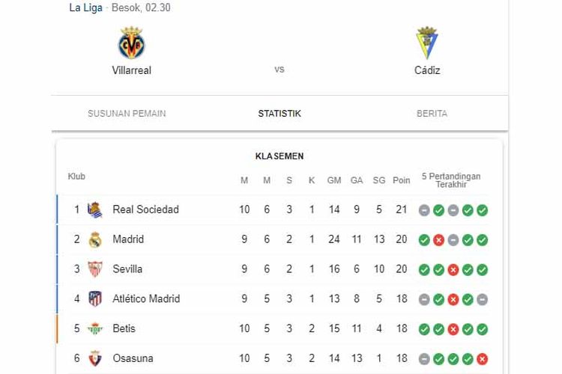Click the Real Sociedad crest icon
The height and width of the screenshot is (374, 562).
pos(95,209)
